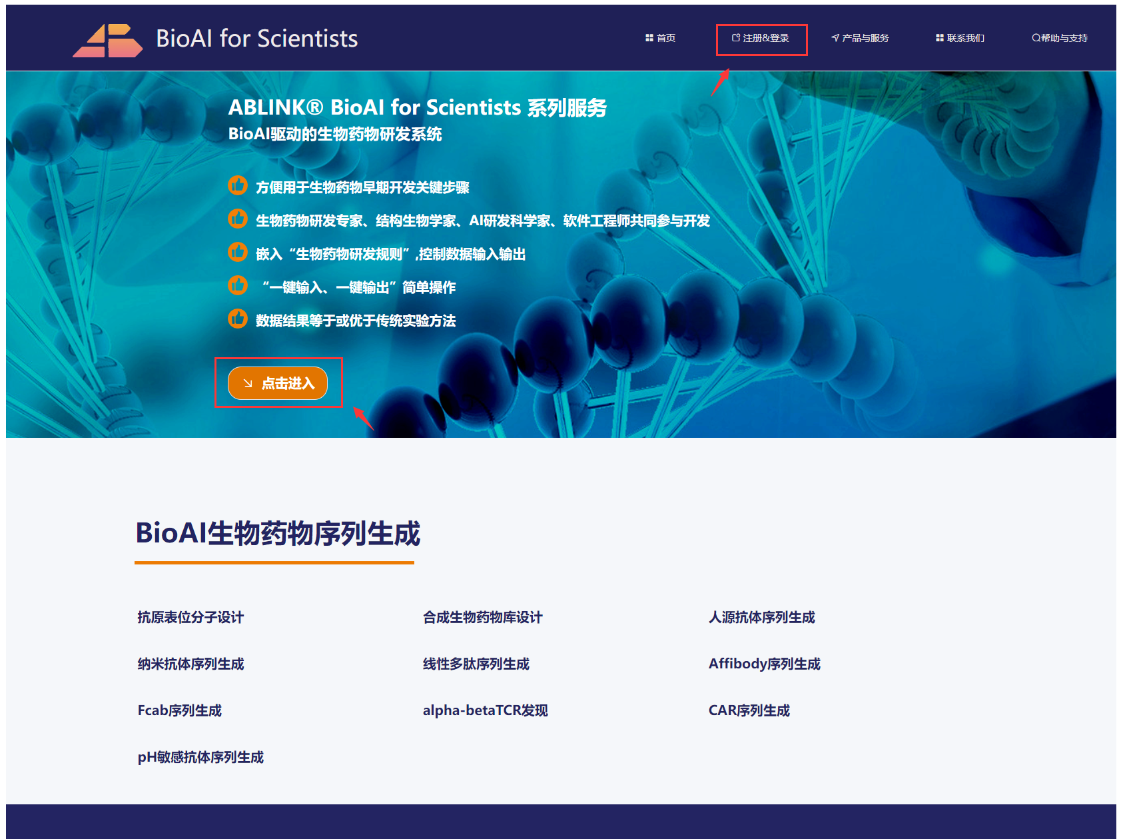Click thumbs-up icon beside 生物药物研发专家 line
The height and width of the screenshot is (839, 1121).
click(238, 219)
